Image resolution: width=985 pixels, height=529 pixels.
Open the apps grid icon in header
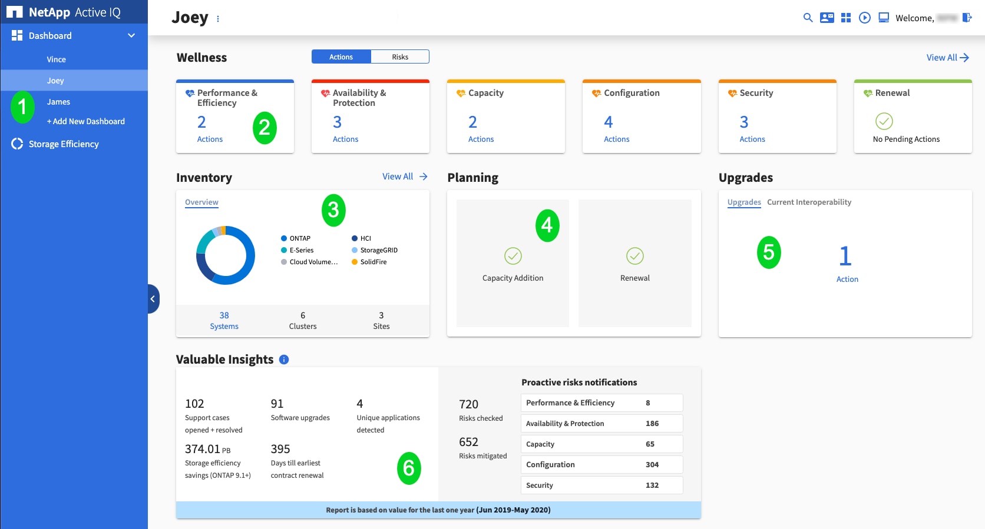pyautogui.click(x=846, y=18)
